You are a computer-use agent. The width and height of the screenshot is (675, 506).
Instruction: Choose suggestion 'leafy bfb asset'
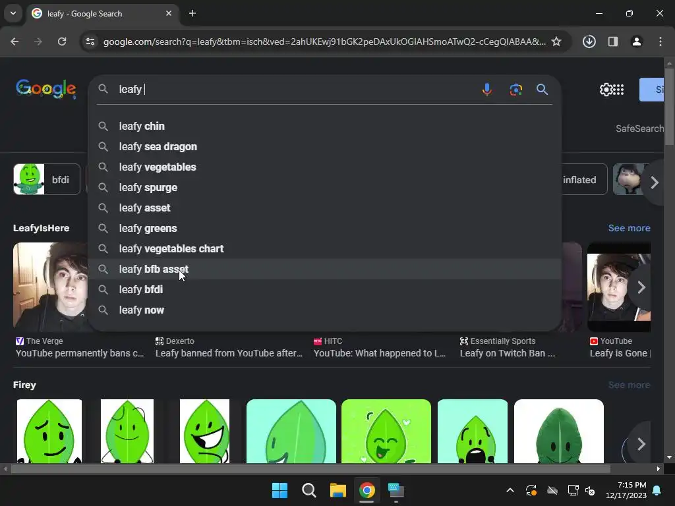tap(324, 269)
